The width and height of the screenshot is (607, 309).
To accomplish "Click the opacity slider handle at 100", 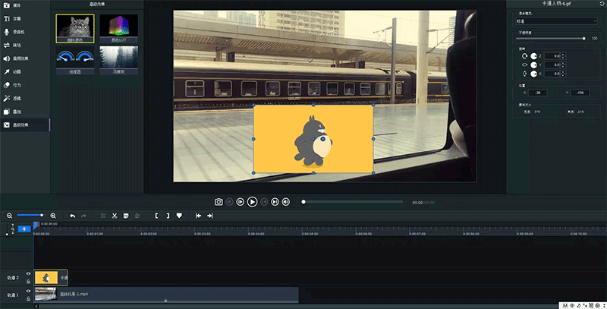I will pos(583,38).
